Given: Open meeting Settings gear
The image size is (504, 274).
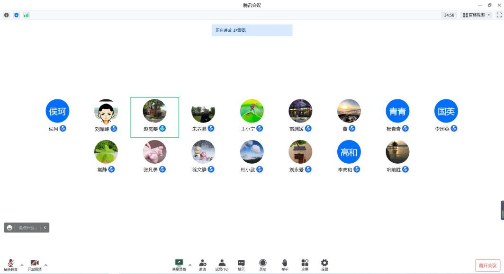Looking at the screenshot, I should pyautogui.click(x=324, y=265).
